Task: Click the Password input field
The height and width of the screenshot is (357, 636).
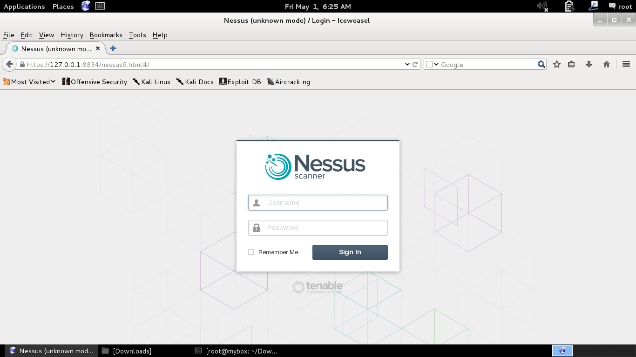Action: [318, 228]
